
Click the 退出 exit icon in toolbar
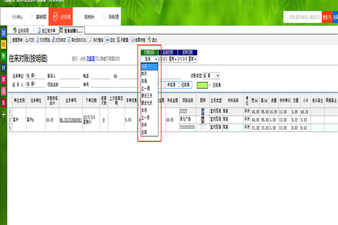148,39
